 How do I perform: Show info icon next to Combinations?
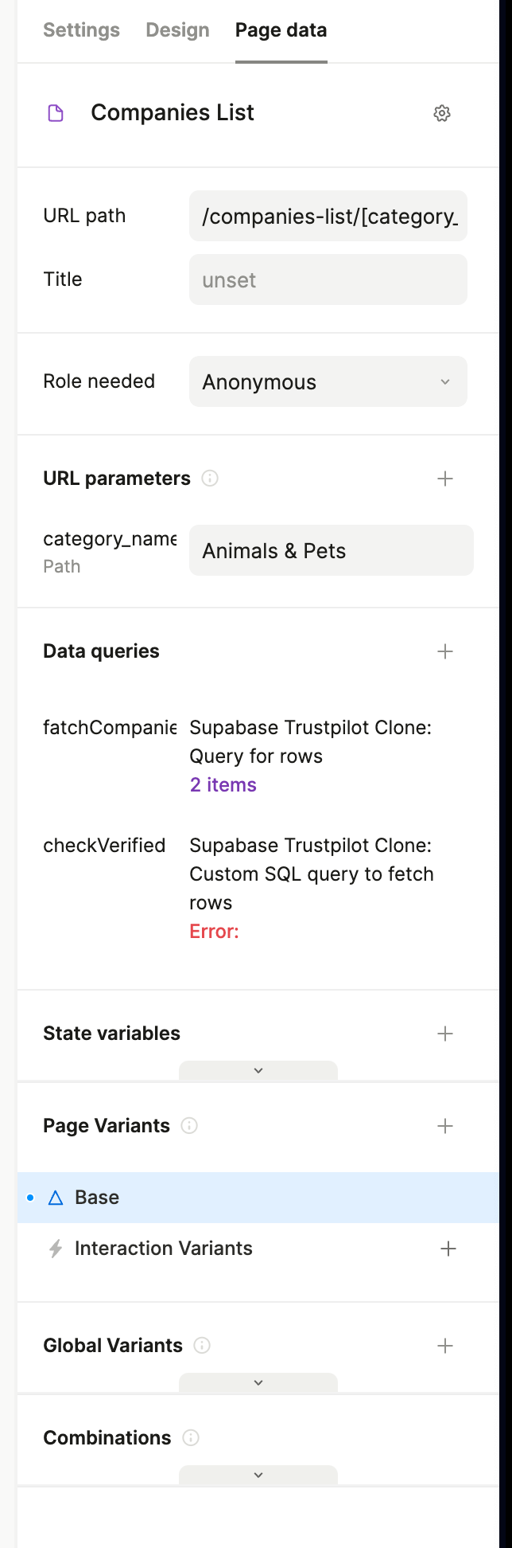pyautogui.click(x=191, y=1437)
